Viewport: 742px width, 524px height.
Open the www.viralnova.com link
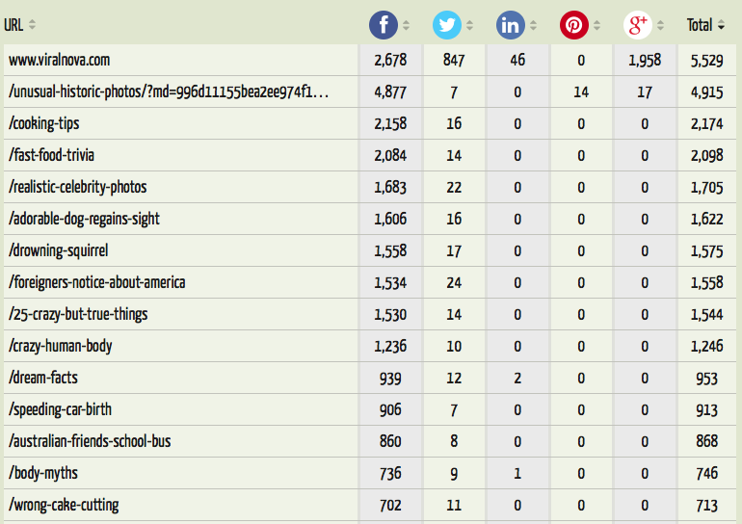coord(59,60)
